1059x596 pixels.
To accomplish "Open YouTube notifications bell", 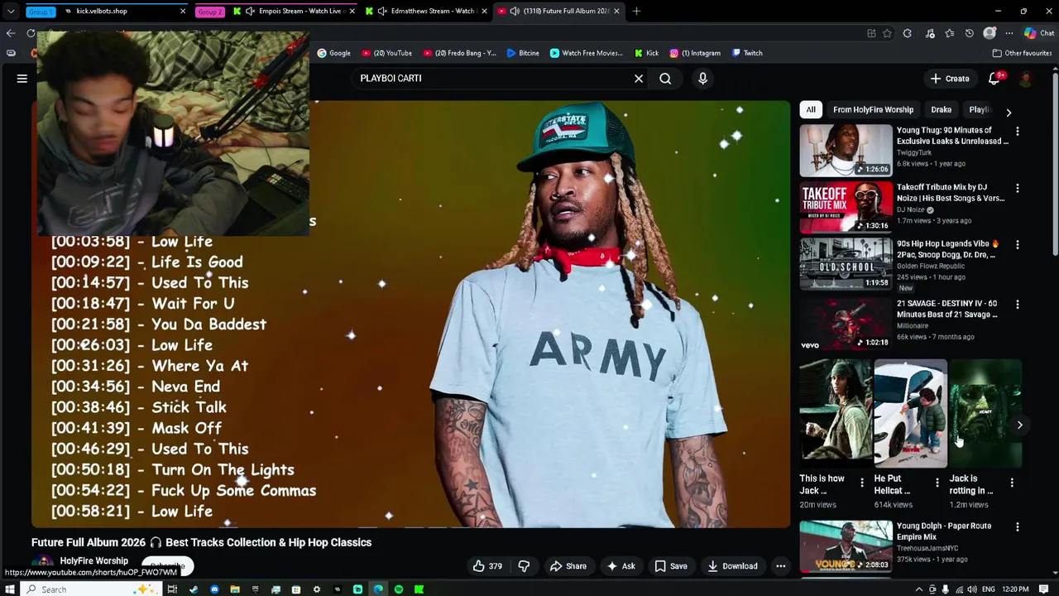I will pos(995,79).
